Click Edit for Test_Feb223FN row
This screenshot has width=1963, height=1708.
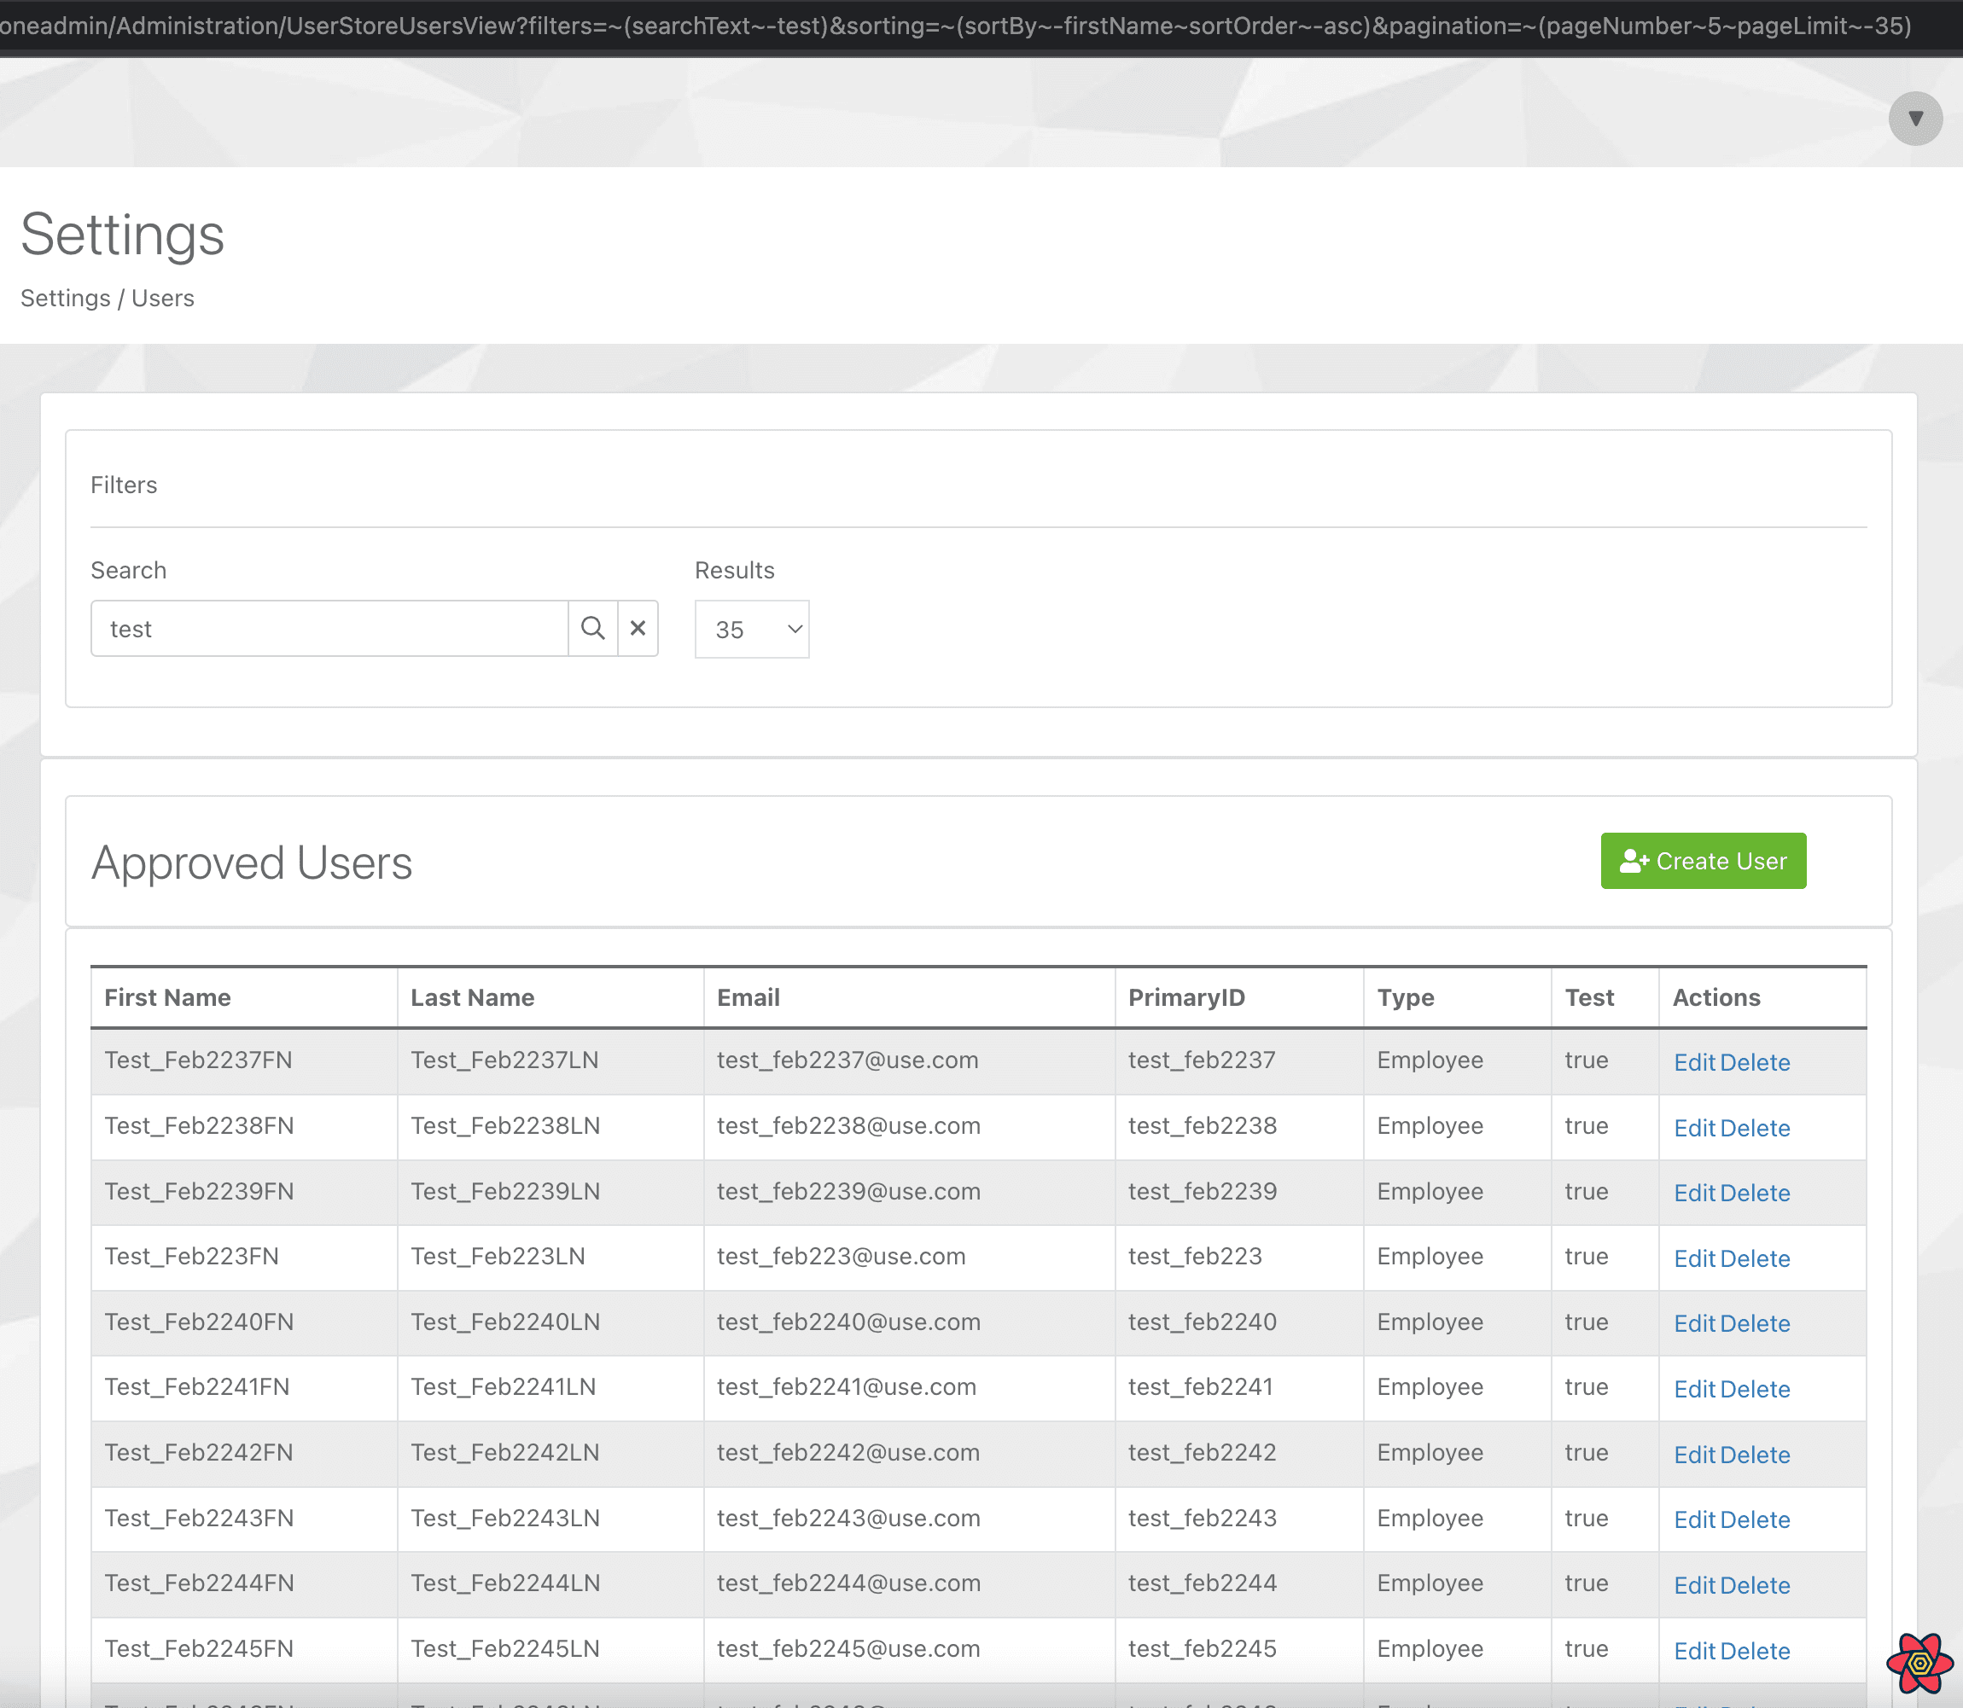point(1694,1258)
